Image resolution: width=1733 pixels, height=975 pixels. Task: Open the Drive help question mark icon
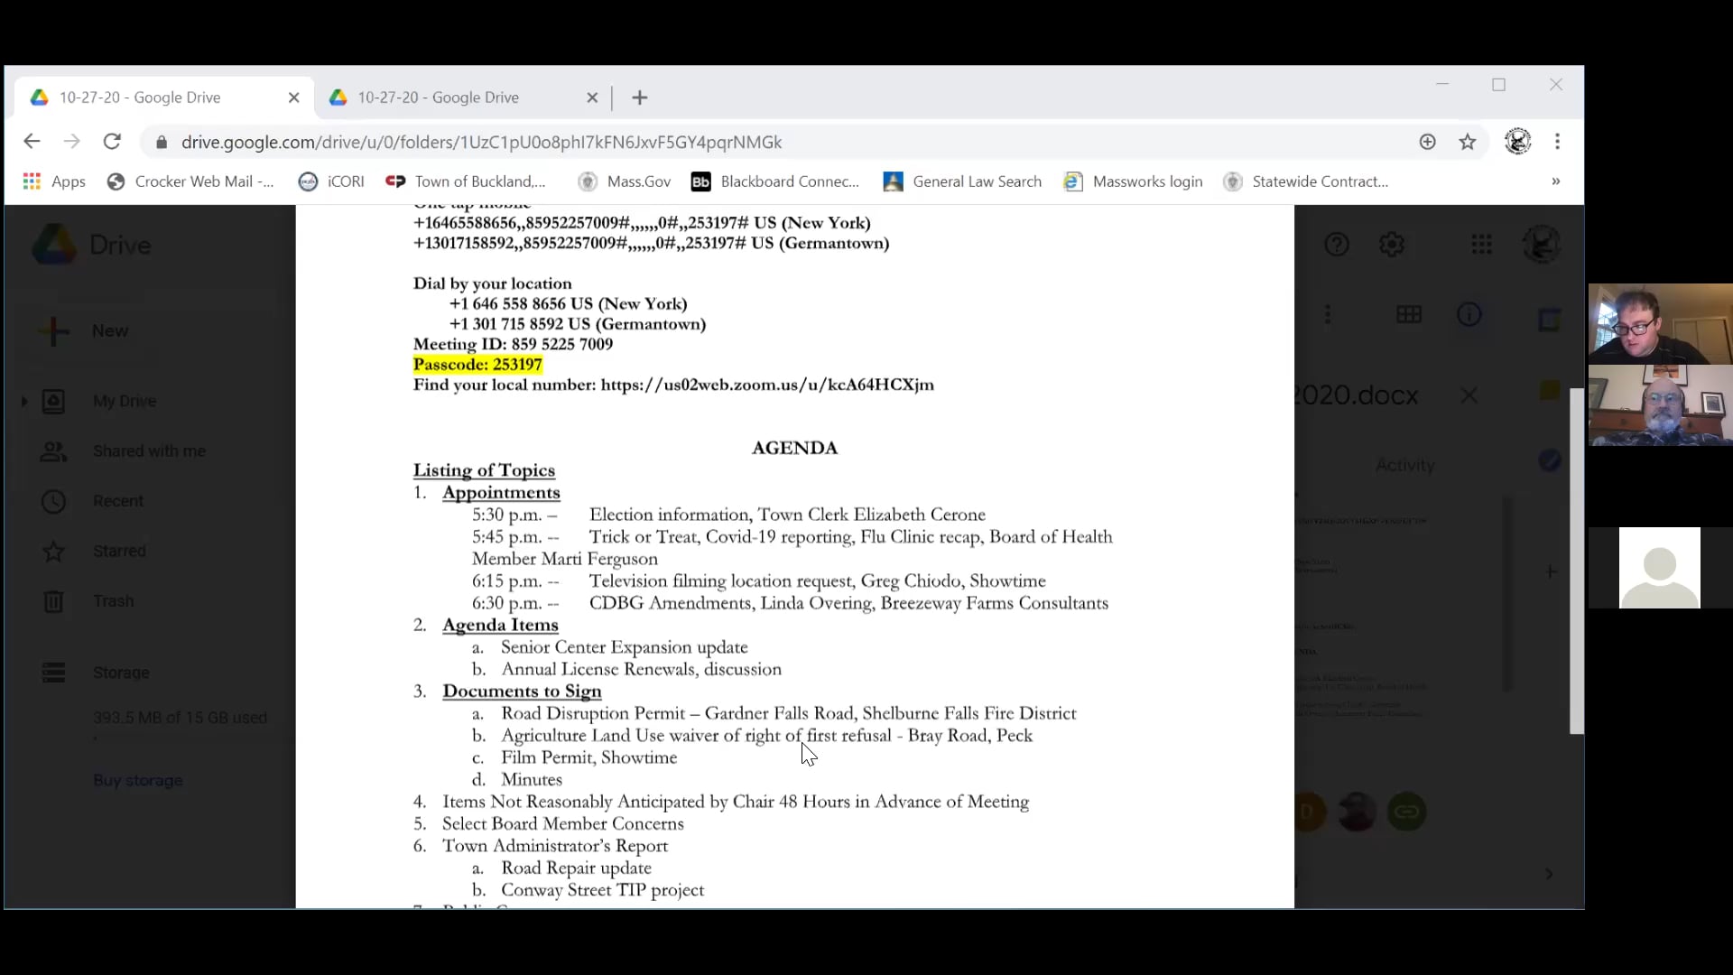tap(1337, 245)
